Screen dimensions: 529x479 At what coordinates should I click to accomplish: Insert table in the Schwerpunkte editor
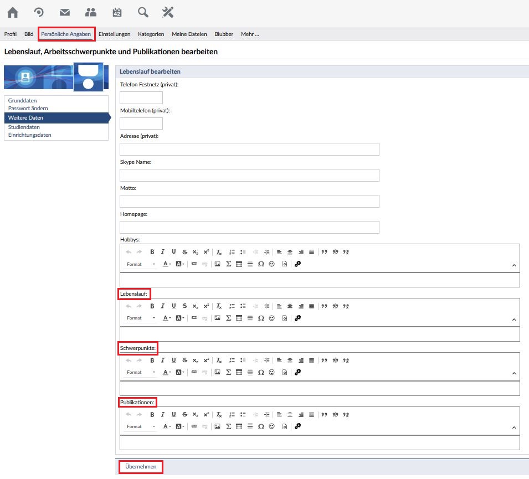coord(239,373)
